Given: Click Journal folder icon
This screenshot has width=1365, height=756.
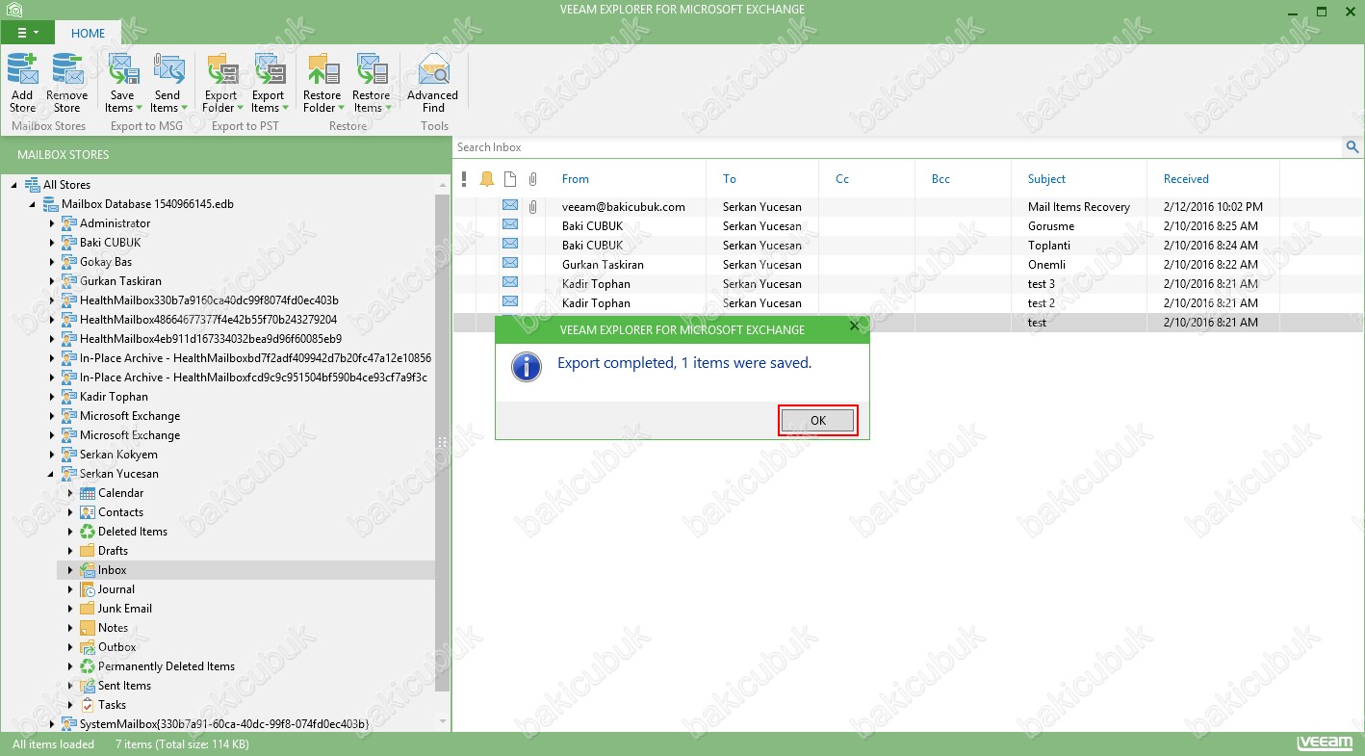Looking at the screenshot, I should (88, 589).
